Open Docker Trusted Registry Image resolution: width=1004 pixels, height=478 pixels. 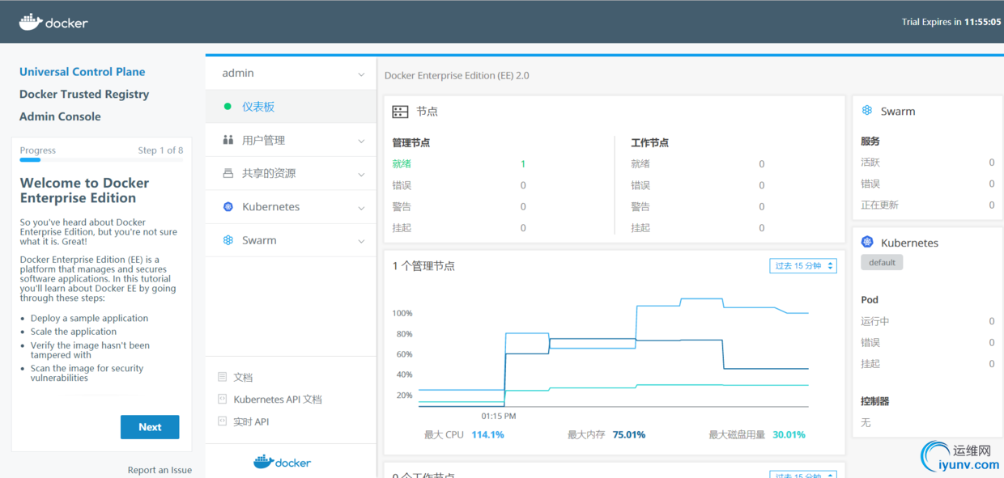tap(84, 94)
